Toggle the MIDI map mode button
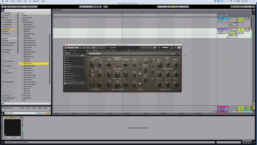Image resolution: width=257 pixels, height=145 pixels. pos(242,6)
